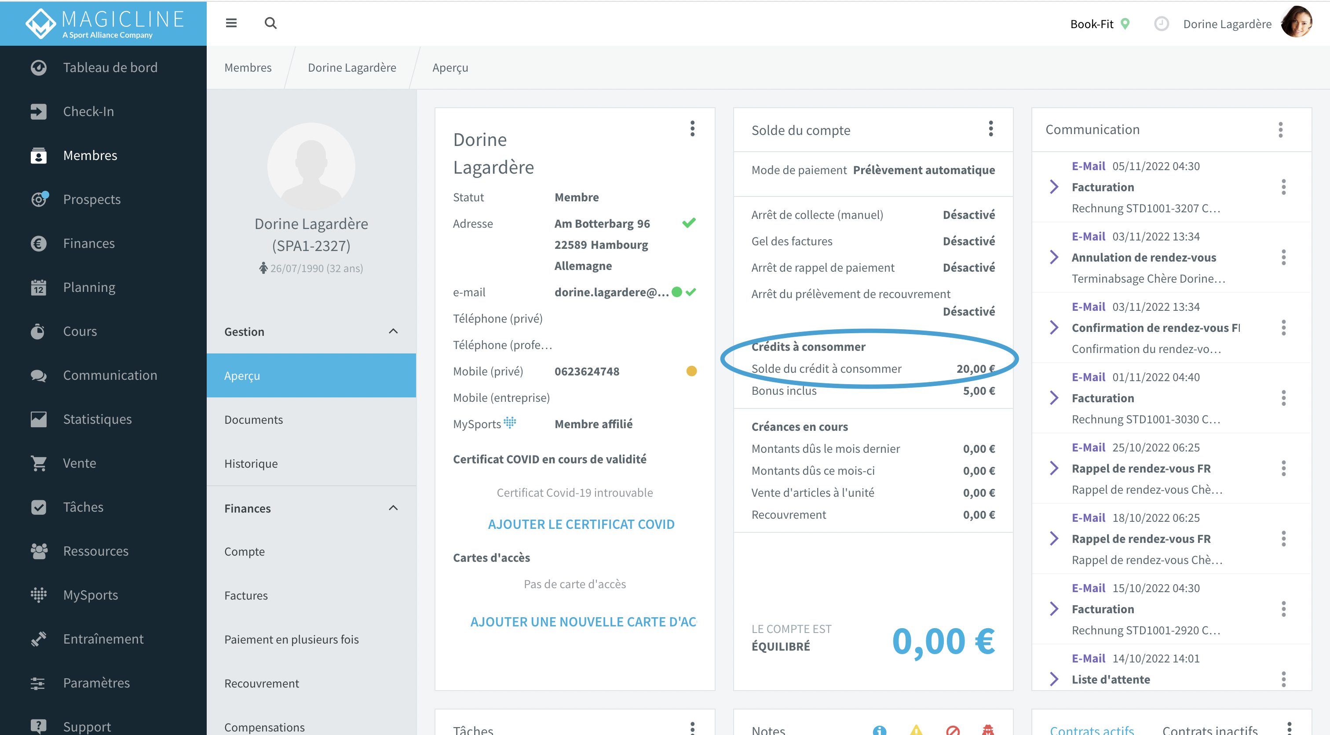The height and width of the screenshot is (735, 1330).
Task: Open the Tâches card options menu
Action: (692, 728)
